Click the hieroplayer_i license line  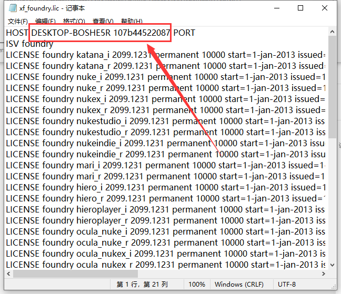165,210
